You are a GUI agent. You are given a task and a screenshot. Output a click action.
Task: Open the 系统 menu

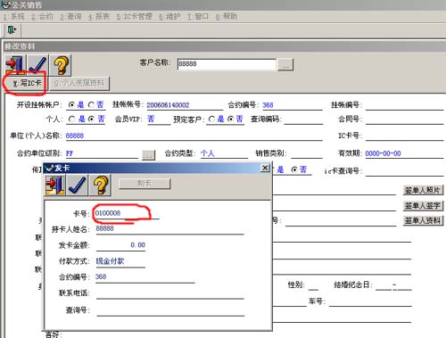14,16
